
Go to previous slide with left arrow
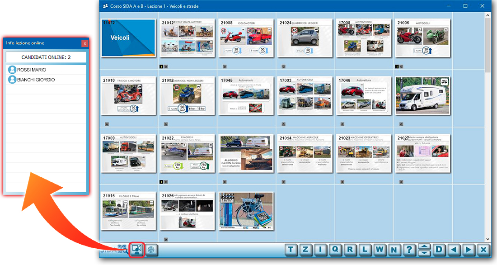pos(454,250)
